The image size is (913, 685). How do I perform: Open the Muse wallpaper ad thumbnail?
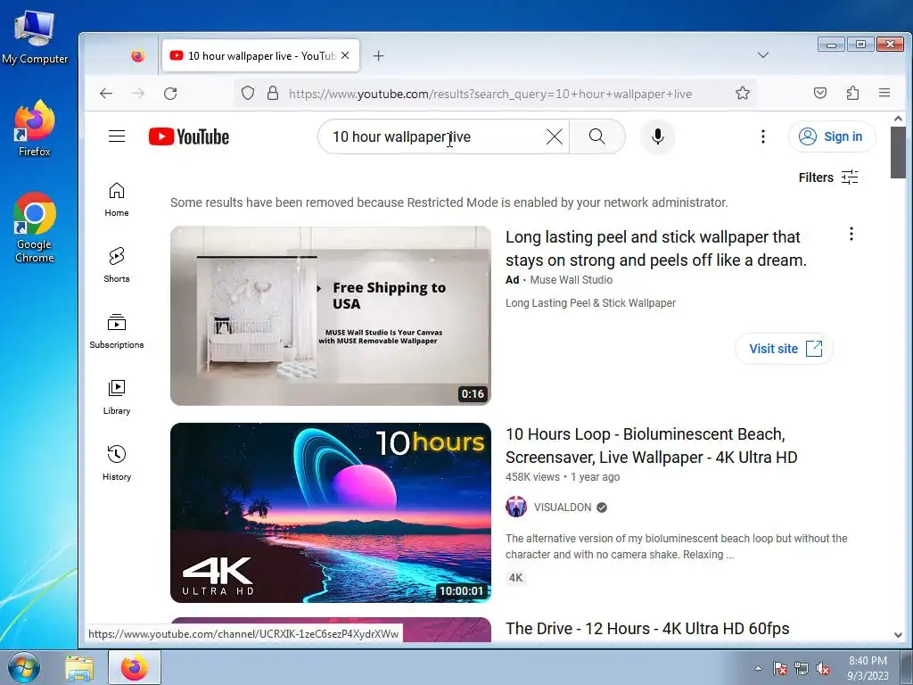click(331, 316)
